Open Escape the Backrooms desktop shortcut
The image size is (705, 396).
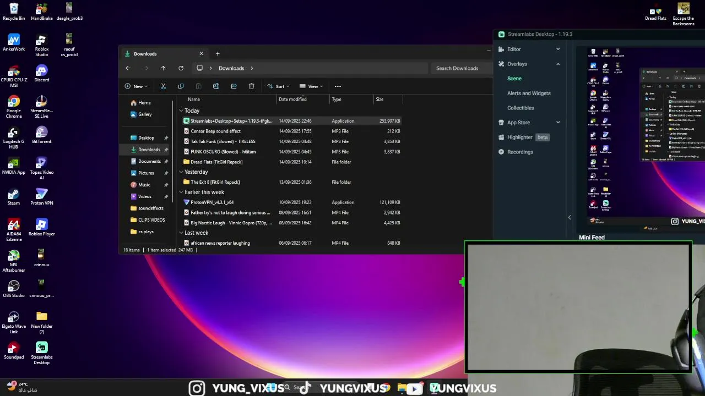(684, 15)
